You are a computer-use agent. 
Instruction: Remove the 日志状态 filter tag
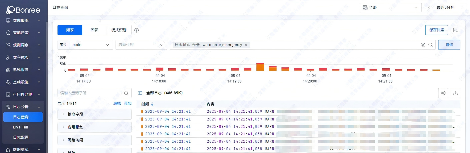tap(246, 45)
